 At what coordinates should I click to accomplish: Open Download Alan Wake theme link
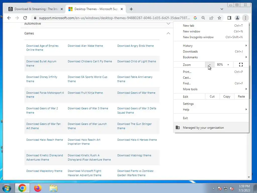click(x=85, y=46)
